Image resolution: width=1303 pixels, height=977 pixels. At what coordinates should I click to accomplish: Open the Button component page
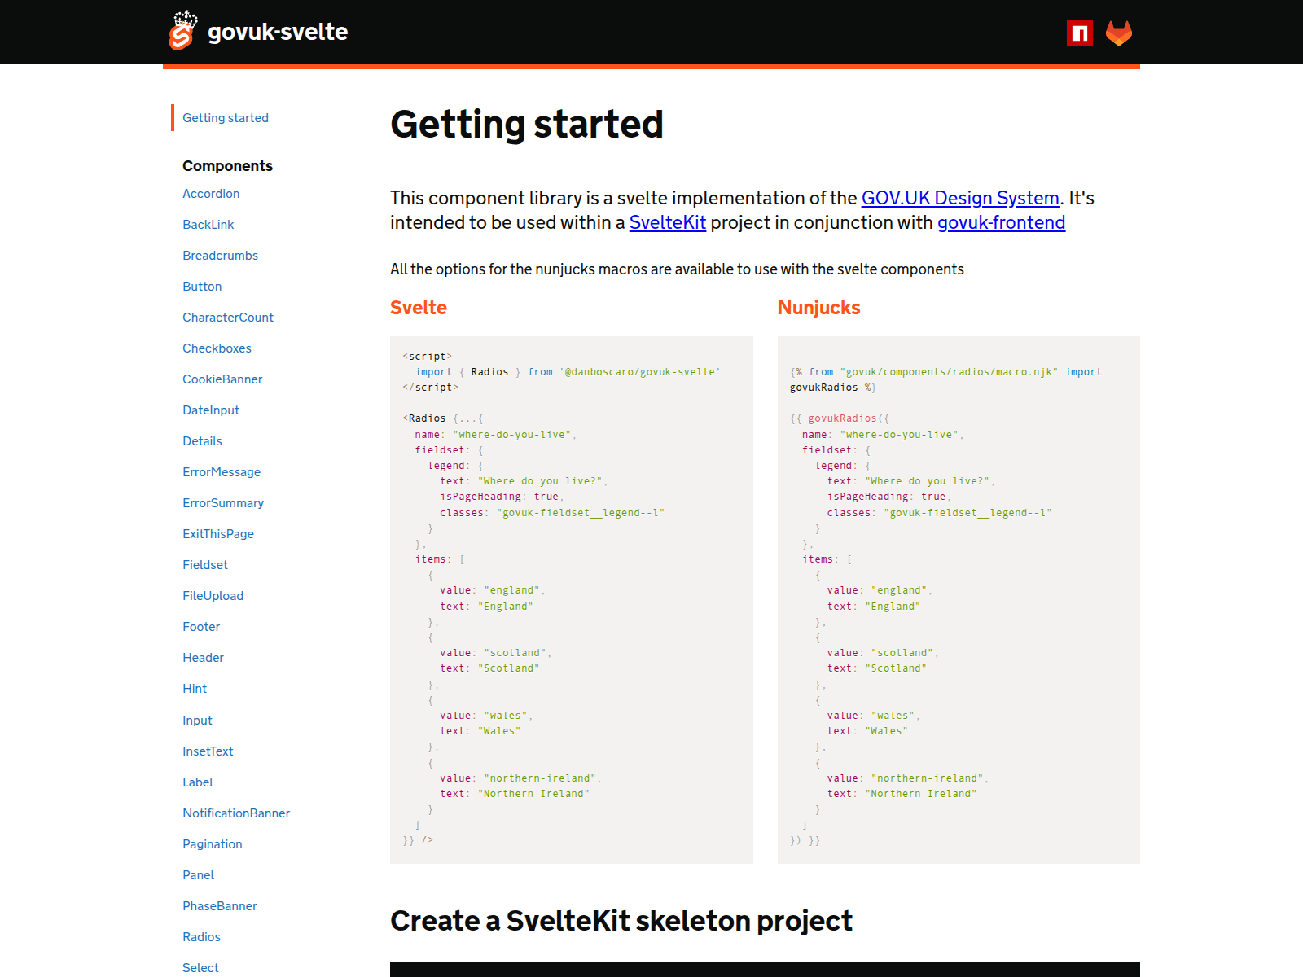click(x=202, y=287)
